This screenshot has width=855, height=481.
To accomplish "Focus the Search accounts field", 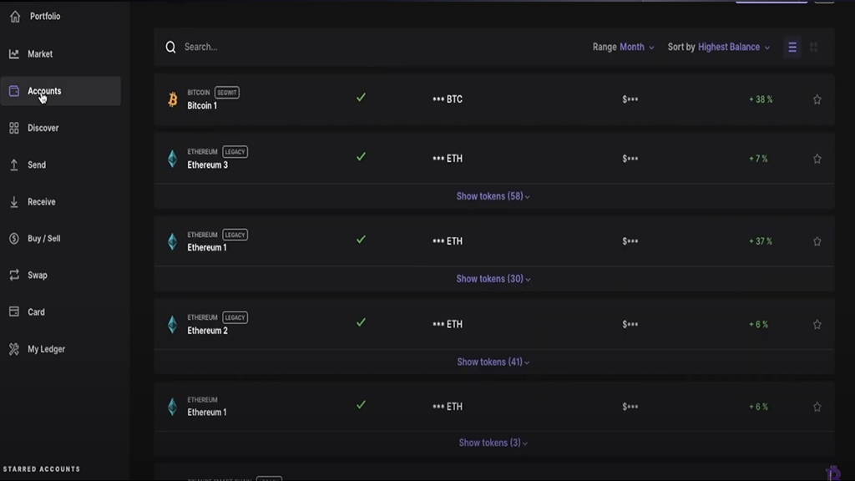I will click(334, 48).
